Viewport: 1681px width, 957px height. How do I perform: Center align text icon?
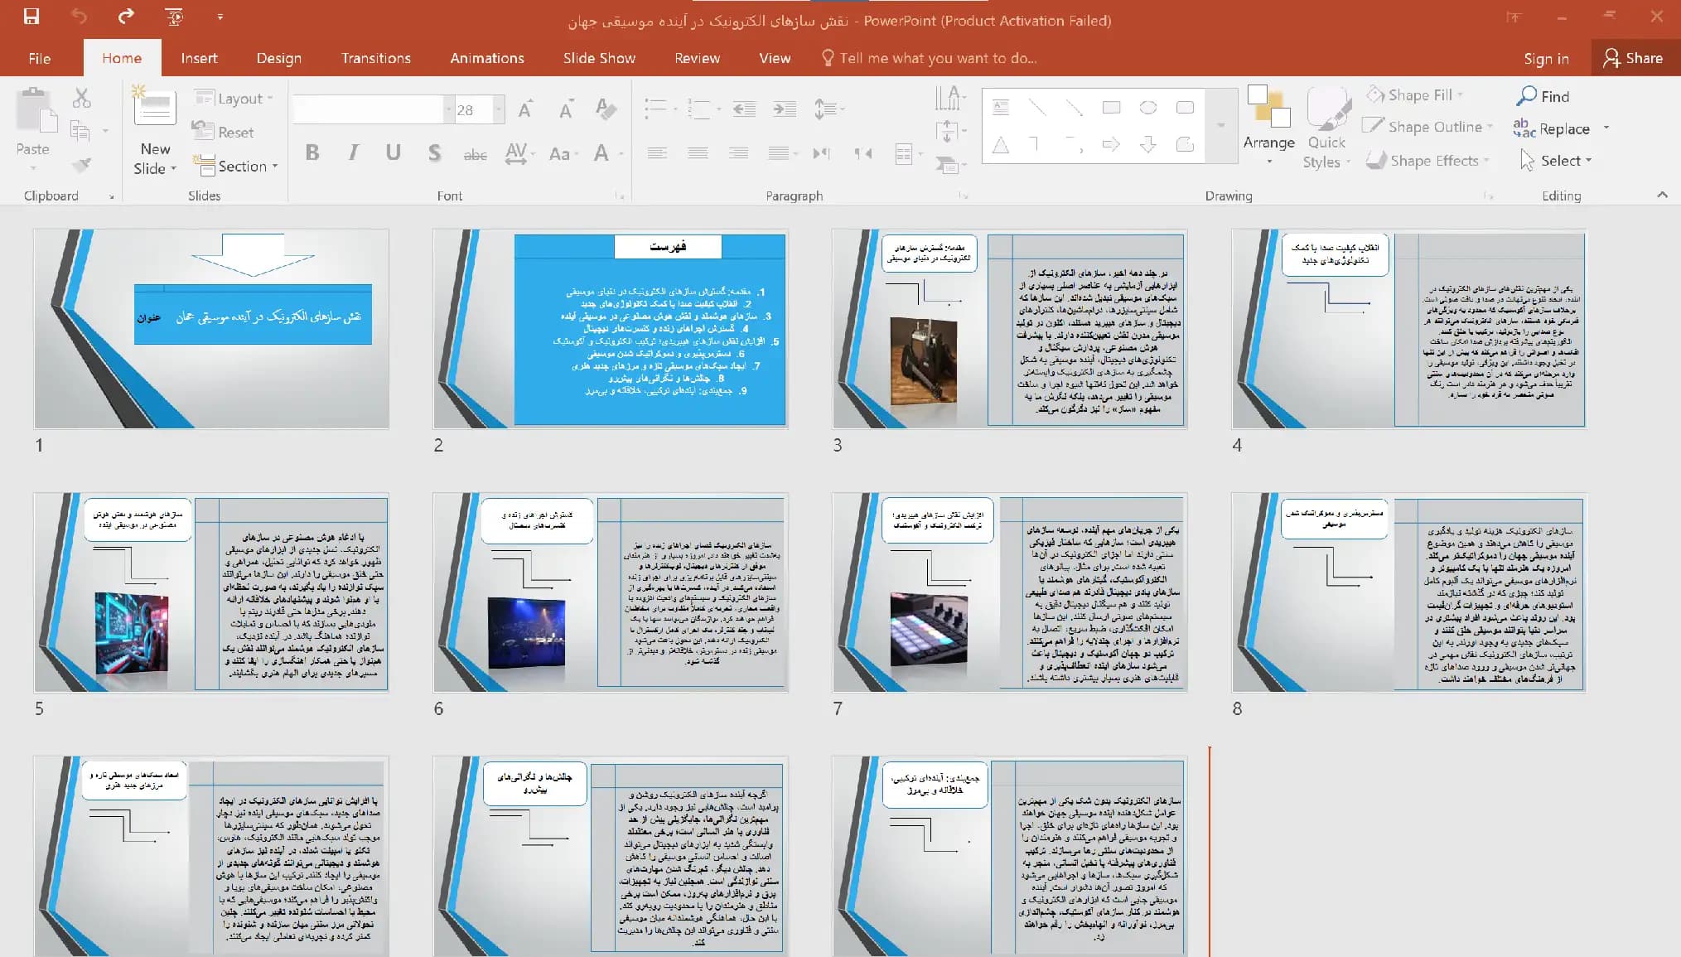pos(698,152)
